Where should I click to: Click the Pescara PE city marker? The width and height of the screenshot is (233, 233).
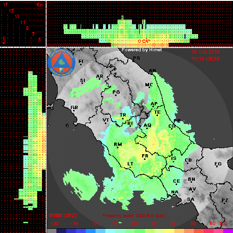[177, 121]
